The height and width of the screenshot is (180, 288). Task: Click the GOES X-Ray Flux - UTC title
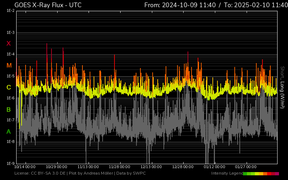click(48, 5)
